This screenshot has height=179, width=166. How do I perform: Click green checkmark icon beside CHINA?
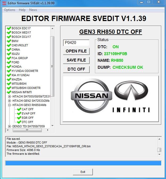click(x=9, y=50)
